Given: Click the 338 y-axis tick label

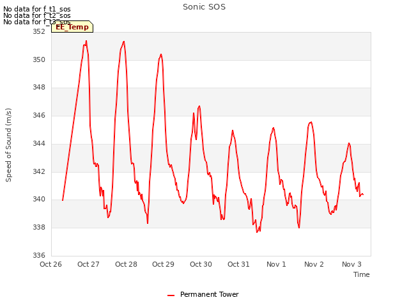Looking at the screenshot, I should click(39, 228).
